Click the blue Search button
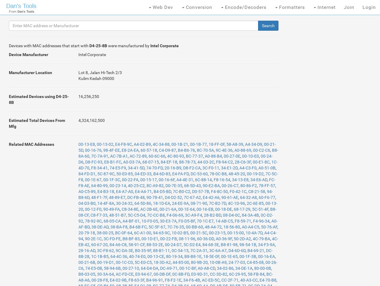380x286 pixels. [x=268, y=26]
